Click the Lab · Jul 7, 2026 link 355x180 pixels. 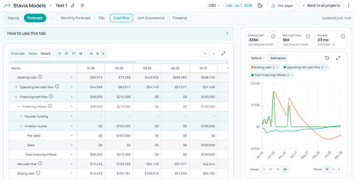coord(239,6)
